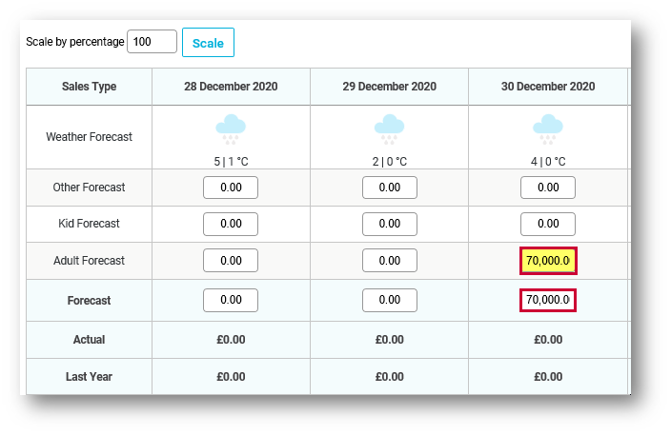The height and width of the screenshot is (435, 671).
Task: Click the Forecast 70,000 field for 30 December
Action: [548, 300]
